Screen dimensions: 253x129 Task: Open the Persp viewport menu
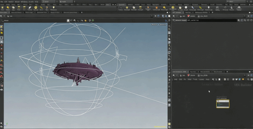pyautogui.click(x=154, y=25)
